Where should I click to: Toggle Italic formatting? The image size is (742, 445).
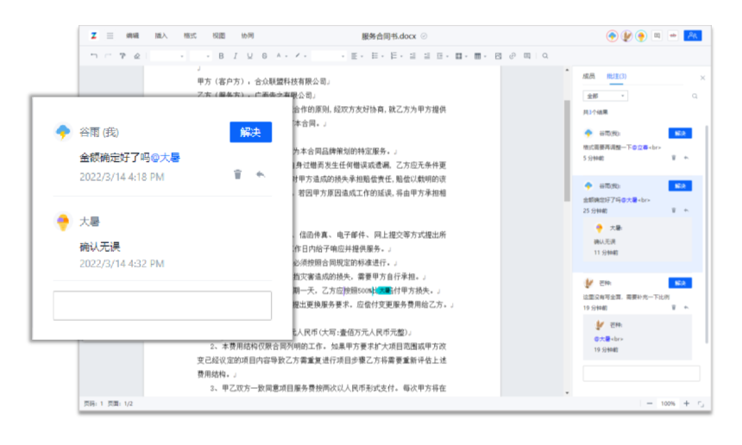click(x=236, y=56)
